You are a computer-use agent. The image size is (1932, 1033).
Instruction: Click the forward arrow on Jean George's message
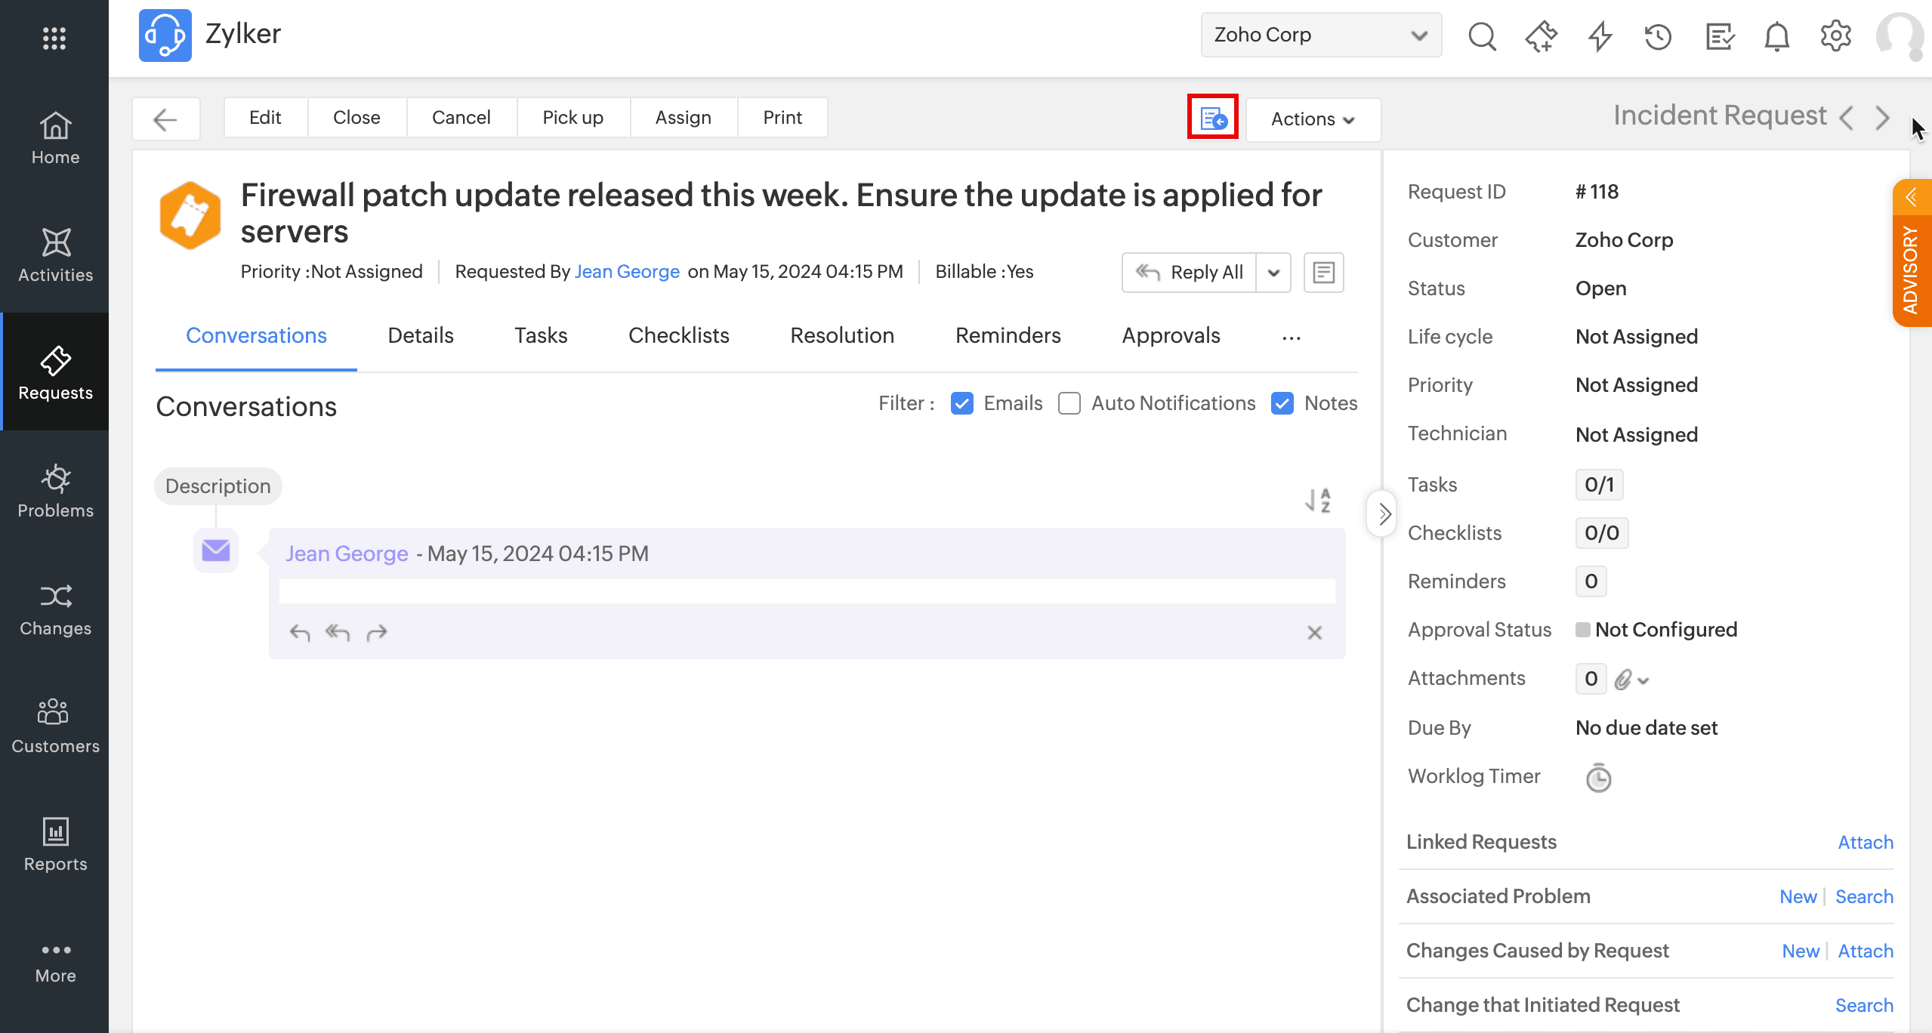pyautogui.click(x=376, y=632)
